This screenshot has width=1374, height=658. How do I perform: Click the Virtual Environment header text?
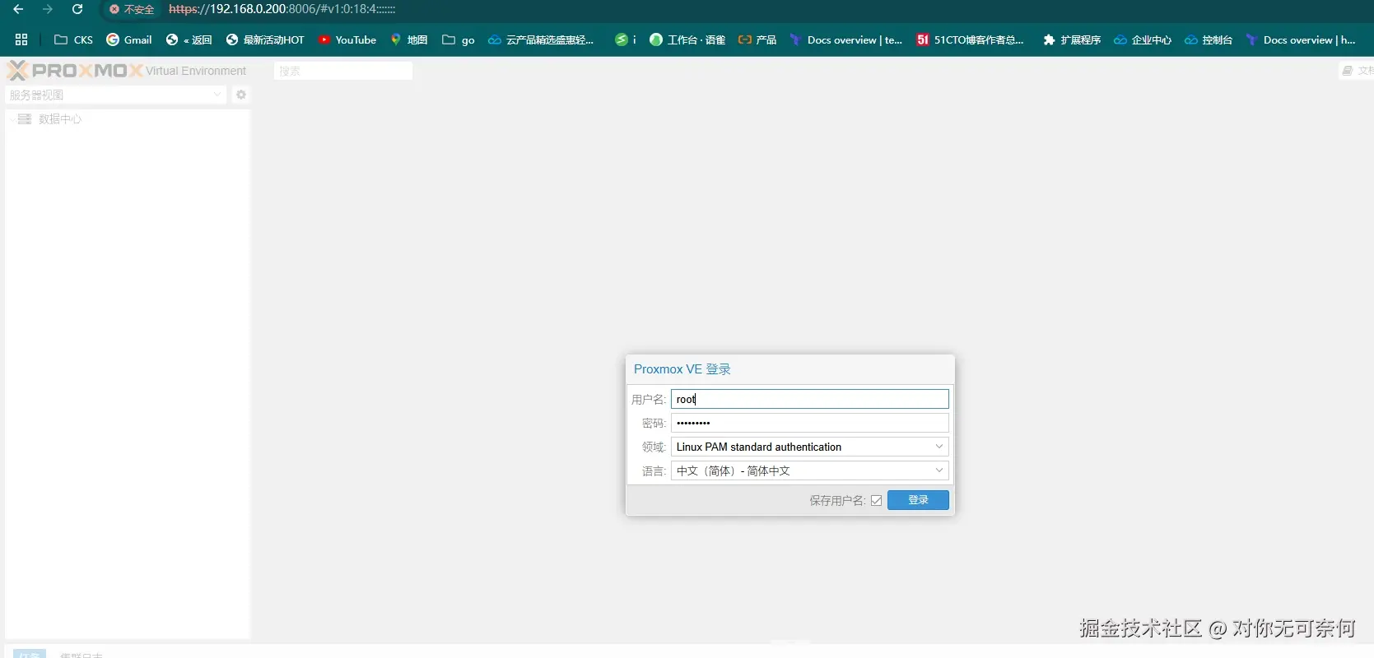click(x=196, y=71)
